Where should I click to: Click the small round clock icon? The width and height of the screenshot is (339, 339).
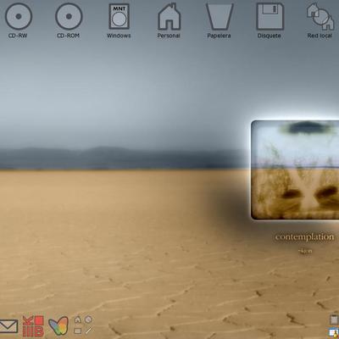pos(88,320)
